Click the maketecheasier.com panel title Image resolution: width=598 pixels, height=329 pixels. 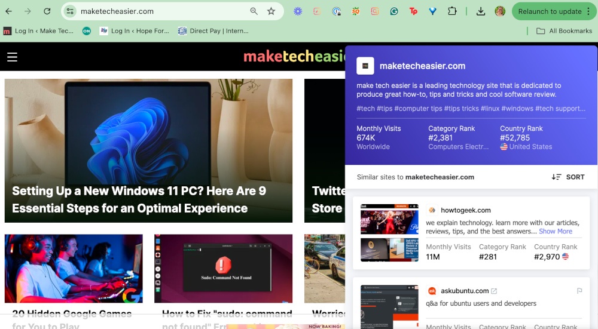(422, 66)
